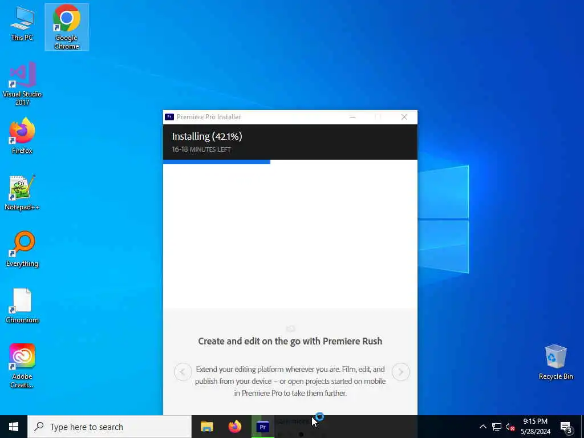Open File Explorer from the taskbar
584x438 pixels.
206,427
